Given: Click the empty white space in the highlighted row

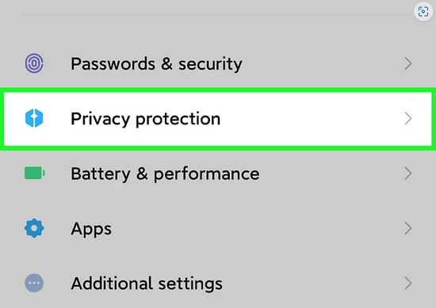Looking at the screenshot, I should 312,119.
